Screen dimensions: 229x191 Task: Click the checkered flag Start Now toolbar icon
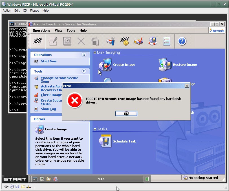[38, 41]
